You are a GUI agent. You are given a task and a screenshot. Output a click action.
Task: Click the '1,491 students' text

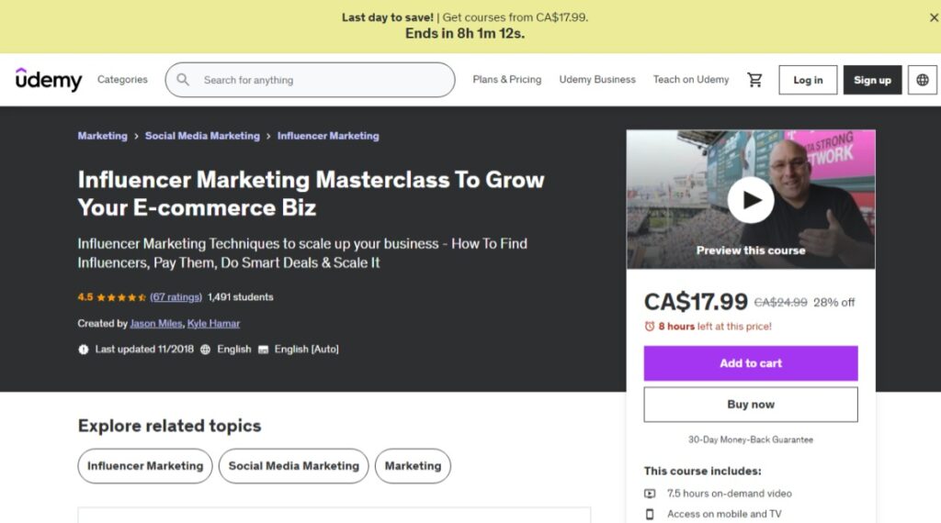pyautogui.click(x=240, y=297)
